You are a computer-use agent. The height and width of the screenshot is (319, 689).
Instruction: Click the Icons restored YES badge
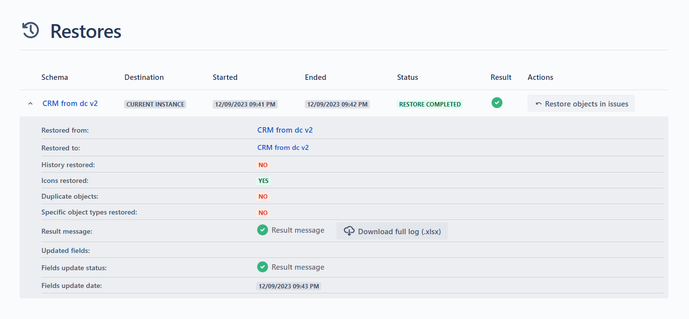click(263, 181)
